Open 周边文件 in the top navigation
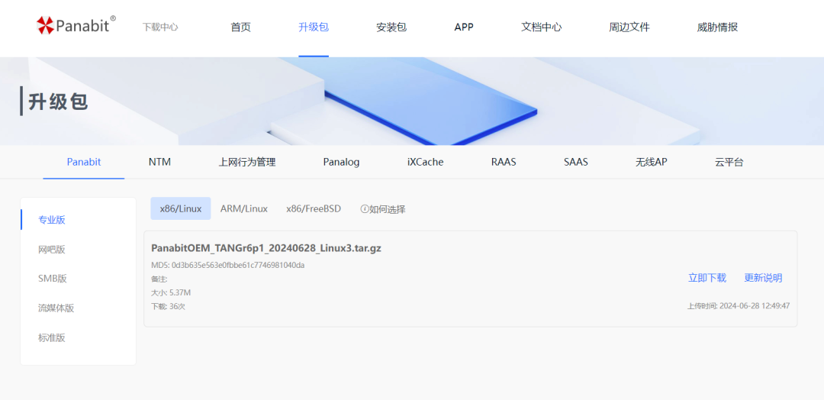Viewport: 824px width, 400px height. click(629, 27)
